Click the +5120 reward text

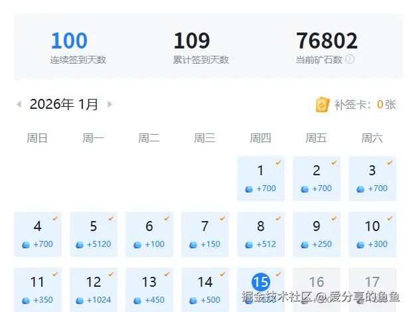coord(99,244)
